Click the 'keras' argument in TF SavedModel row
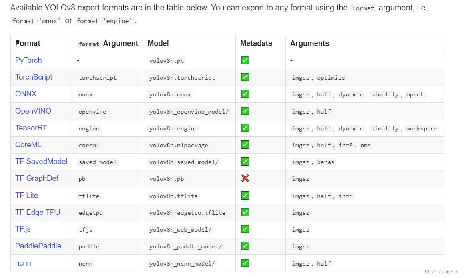Viewport: 464px width, 278px height. (x=325, y=162)
